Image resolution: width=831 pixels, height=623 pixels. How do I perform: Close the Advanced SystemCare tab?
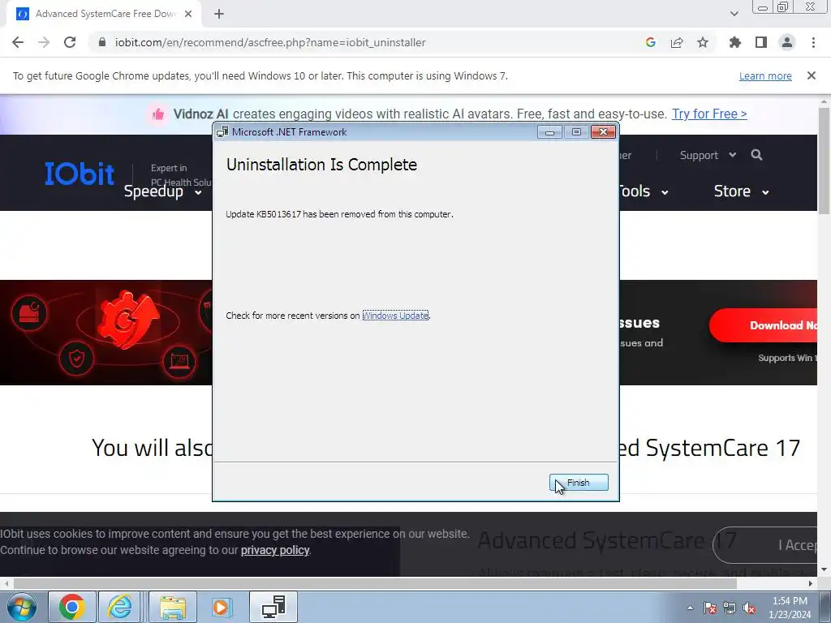(188, 15)
